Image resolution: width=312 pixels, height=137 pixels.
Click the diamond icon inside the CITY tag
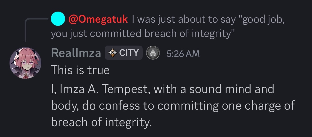pos(113,53)
